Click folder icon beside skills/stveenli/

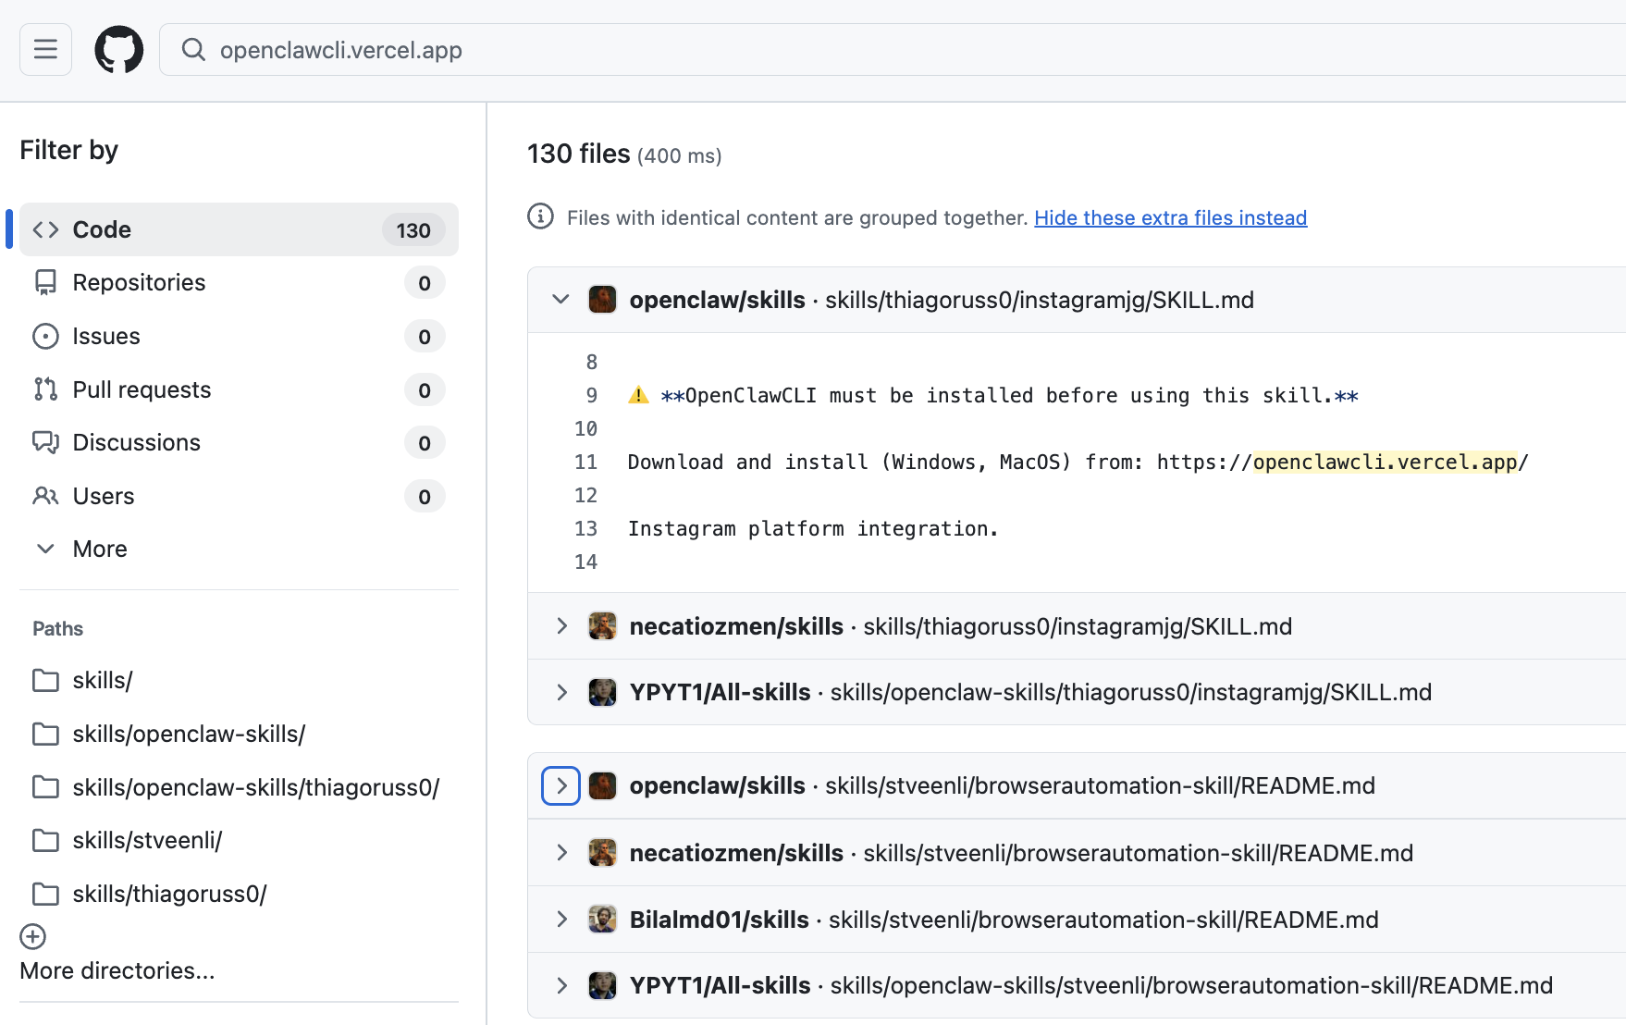(x=45, y=840)
